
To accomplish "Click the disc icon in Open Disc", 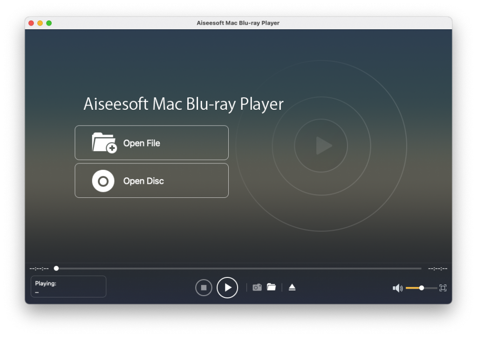I will [x=103, y=181].
